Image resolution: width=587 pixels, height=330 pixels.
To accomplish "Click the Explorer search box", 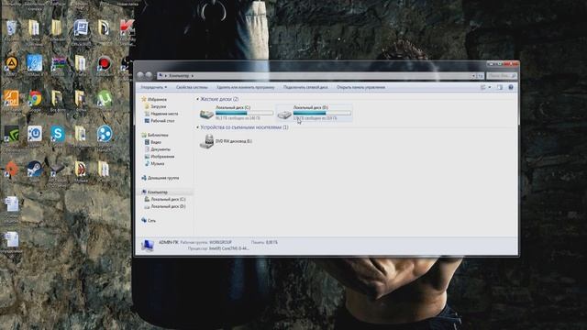I will [x=502, y=75].
